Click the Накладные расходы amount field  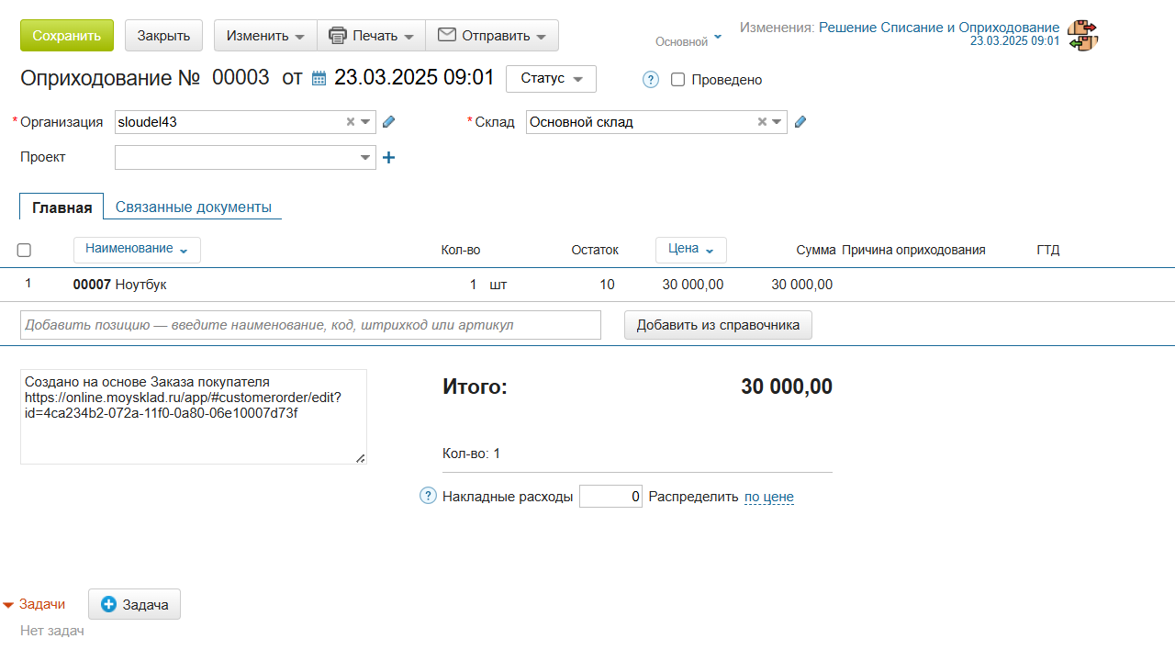click(x=610, y=497)
